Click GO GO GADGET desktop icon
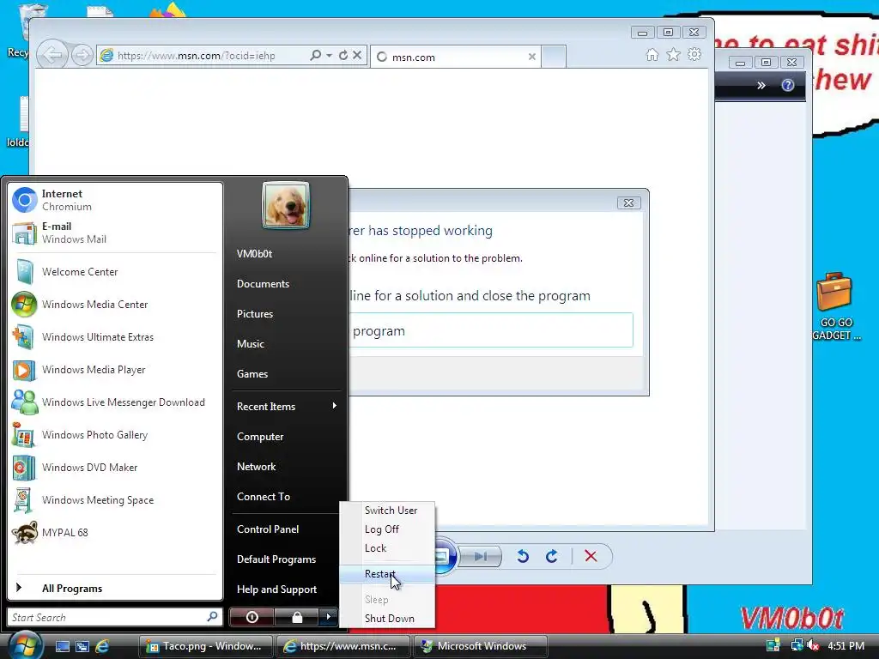This screenshot has height=659, width=879. click(x=836, y=306)
